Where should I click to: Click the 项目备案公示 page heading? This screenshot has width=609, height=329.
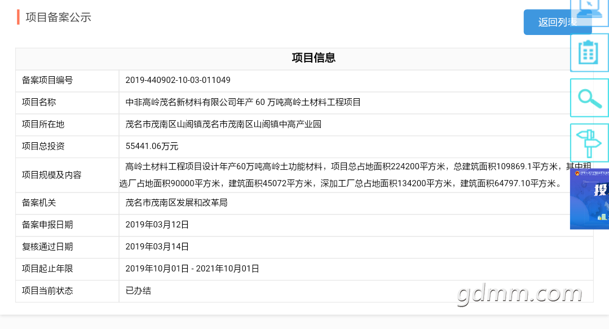58,17
